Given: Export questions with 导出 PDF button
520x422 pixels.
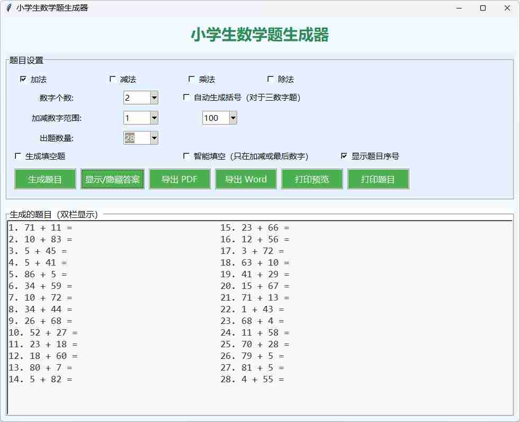Looking at the screenshot, I should tap(180, 179).
